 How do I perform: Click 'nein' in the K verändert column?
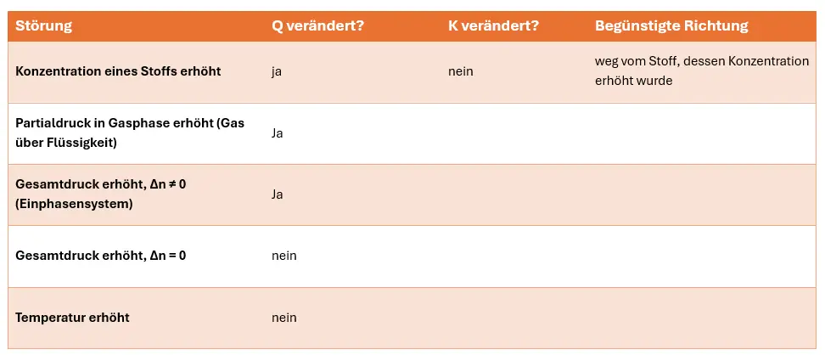pos(461,71)
